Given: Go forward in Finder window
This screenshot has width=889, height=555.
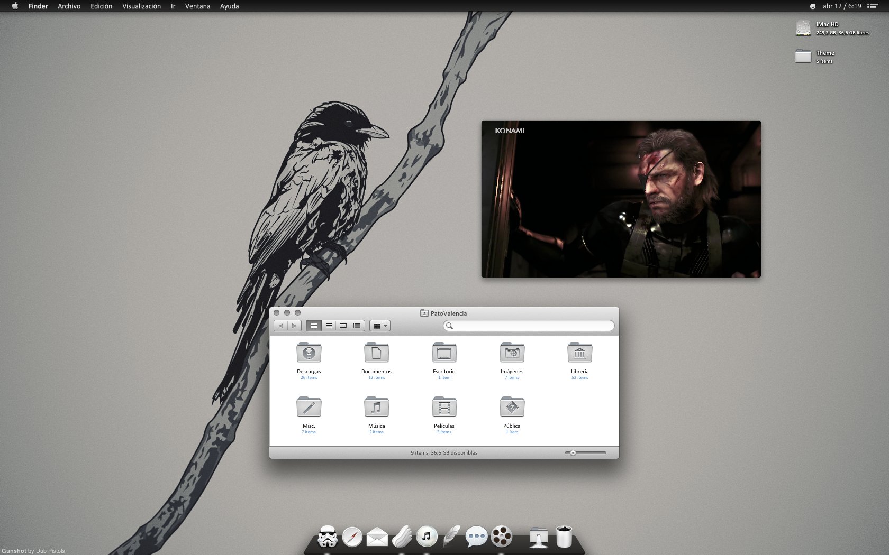Looking at the screenshot, I should 295,326.
